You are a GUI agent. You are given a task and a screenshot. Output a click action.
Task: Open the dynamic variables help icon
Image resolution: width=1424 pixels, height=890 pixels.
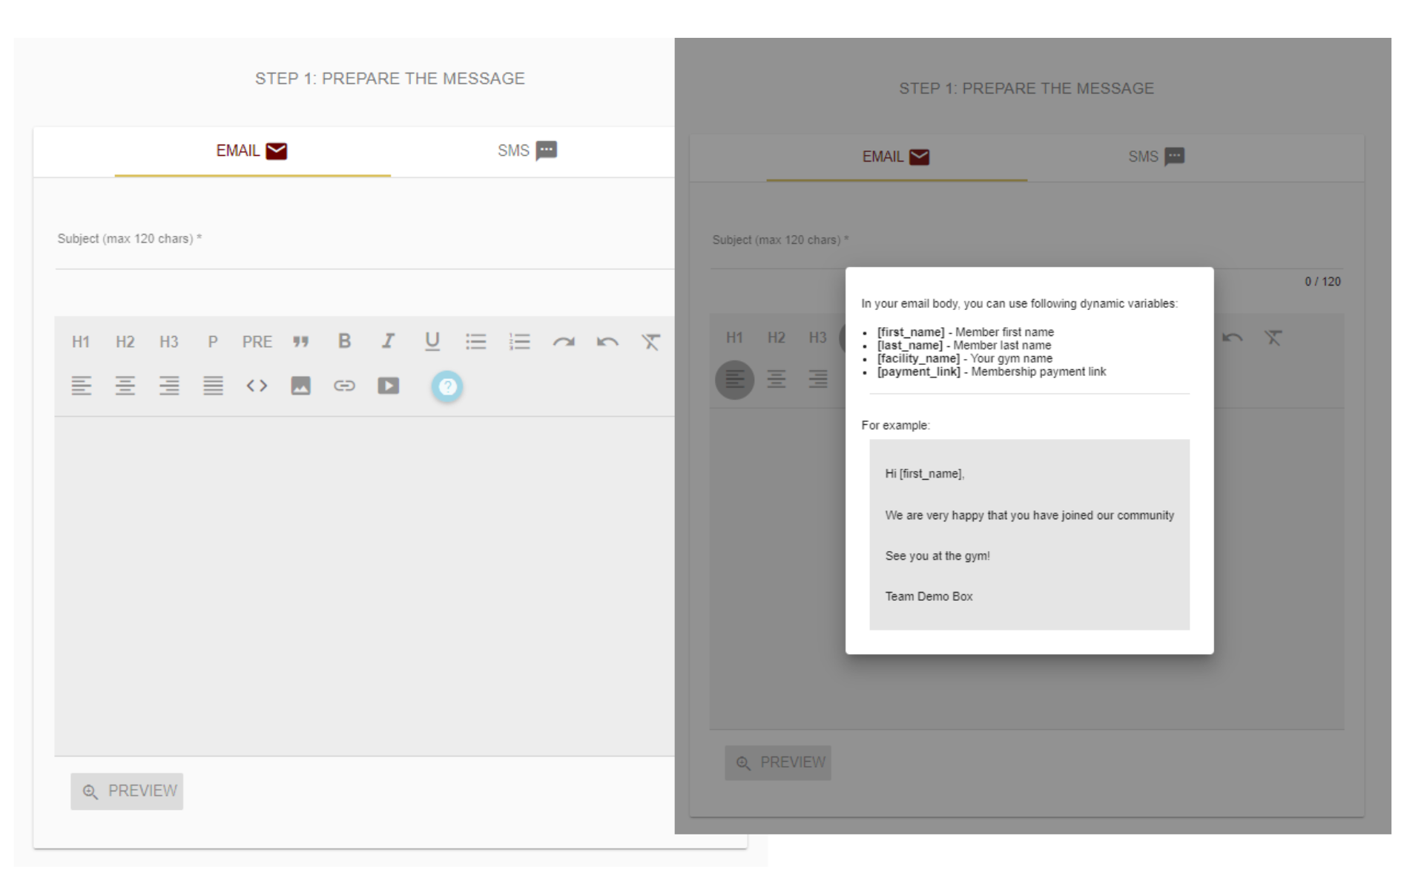[x=447, y=386]
